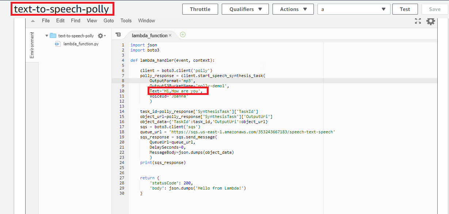
Task: Click the "VoiceId='Joanna'" line
Action: (x=169, y=96)
